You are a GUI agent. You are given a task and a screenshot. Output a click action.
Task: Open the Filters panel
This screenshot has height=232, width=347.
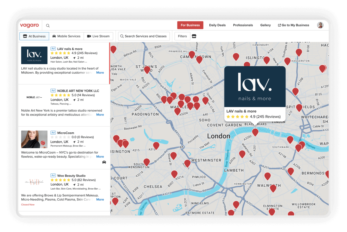182,36
